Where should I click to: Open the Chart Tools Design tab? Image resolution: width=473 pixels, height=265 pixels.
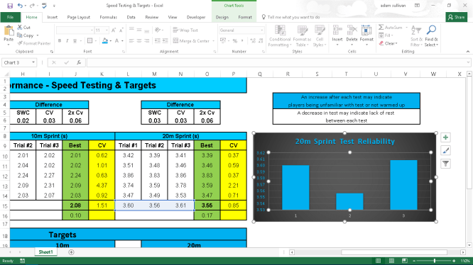click(x=222, y=17)
